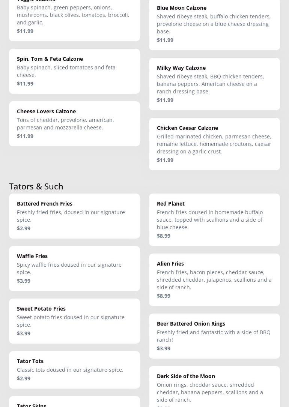Open the Blue Moon Calzone item
The width and height of the screenshot is (289, 407).
tap(214, 24)
